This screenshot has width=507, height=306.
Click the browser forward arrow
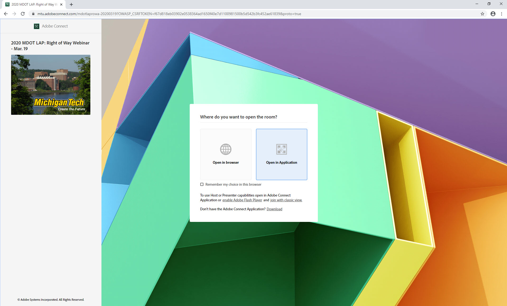14,14
